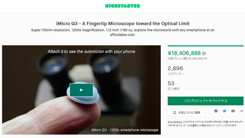The image size is (245, 138).
Task: Click the 53 days remaining figure
Action: (x=171, y=83)
